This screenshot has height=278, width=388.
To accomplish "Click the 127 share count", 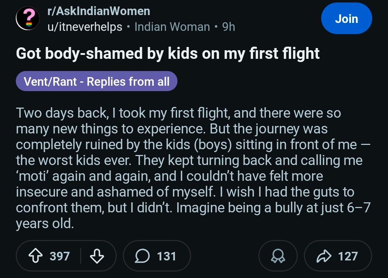I will tap(348, 256).
